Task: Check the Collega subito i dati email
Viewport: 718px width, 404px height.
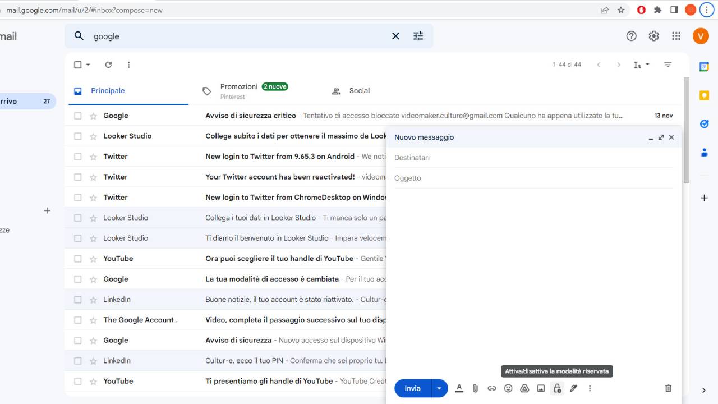Action: (78, 136)
